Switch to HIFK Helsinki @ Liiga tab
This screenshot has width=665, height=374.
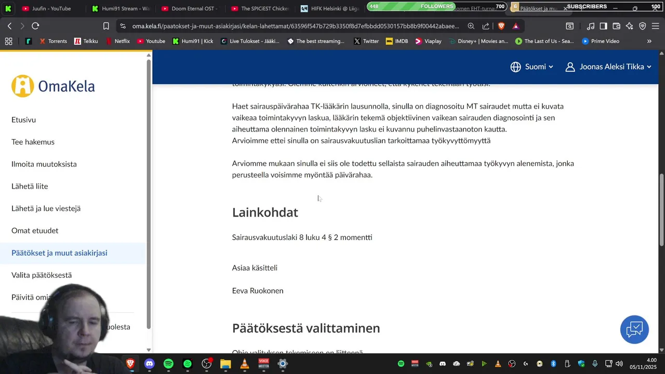(x=330, y=8)
